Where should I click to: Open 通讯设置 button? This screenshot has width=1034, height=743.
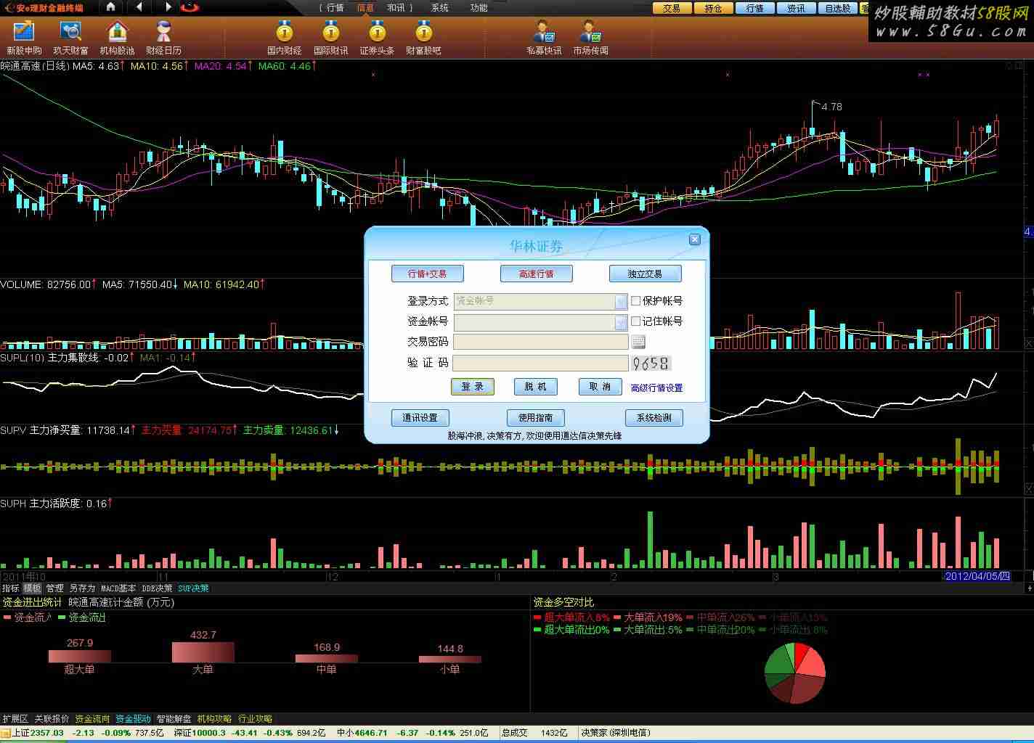(420, 418)
